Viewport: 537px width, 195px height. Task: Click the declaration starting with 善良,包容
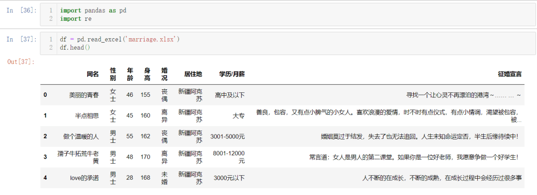coord(389,116)
